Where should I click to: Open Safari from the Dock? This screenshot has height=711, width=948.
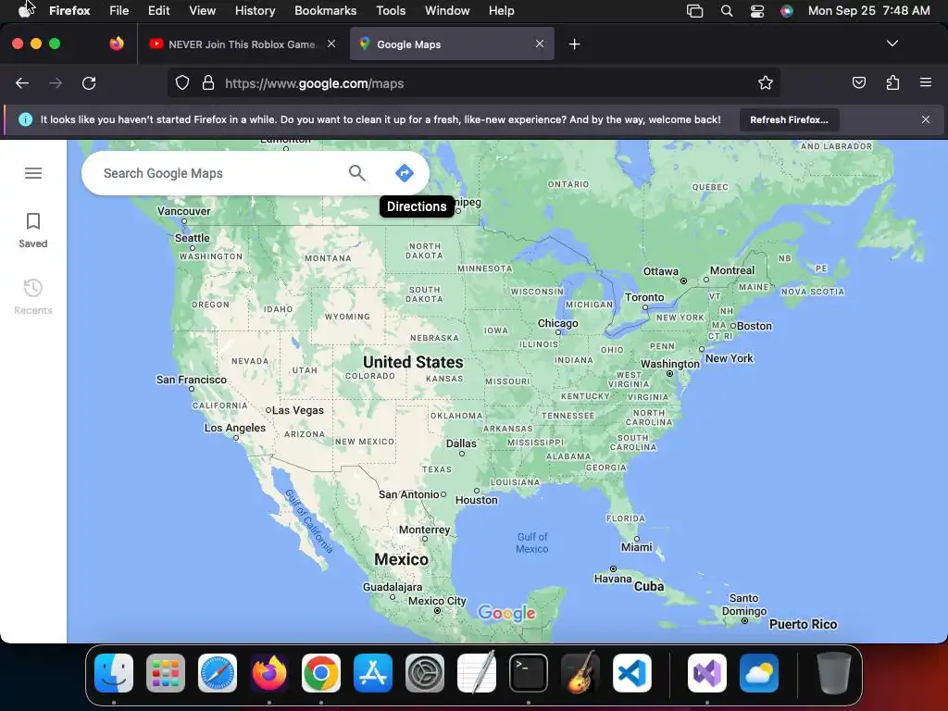tap(218, 673)
